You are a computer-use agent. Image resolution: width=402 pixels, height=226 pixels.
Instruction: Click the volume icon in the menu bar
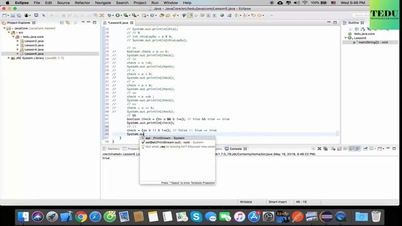(296, 3)
